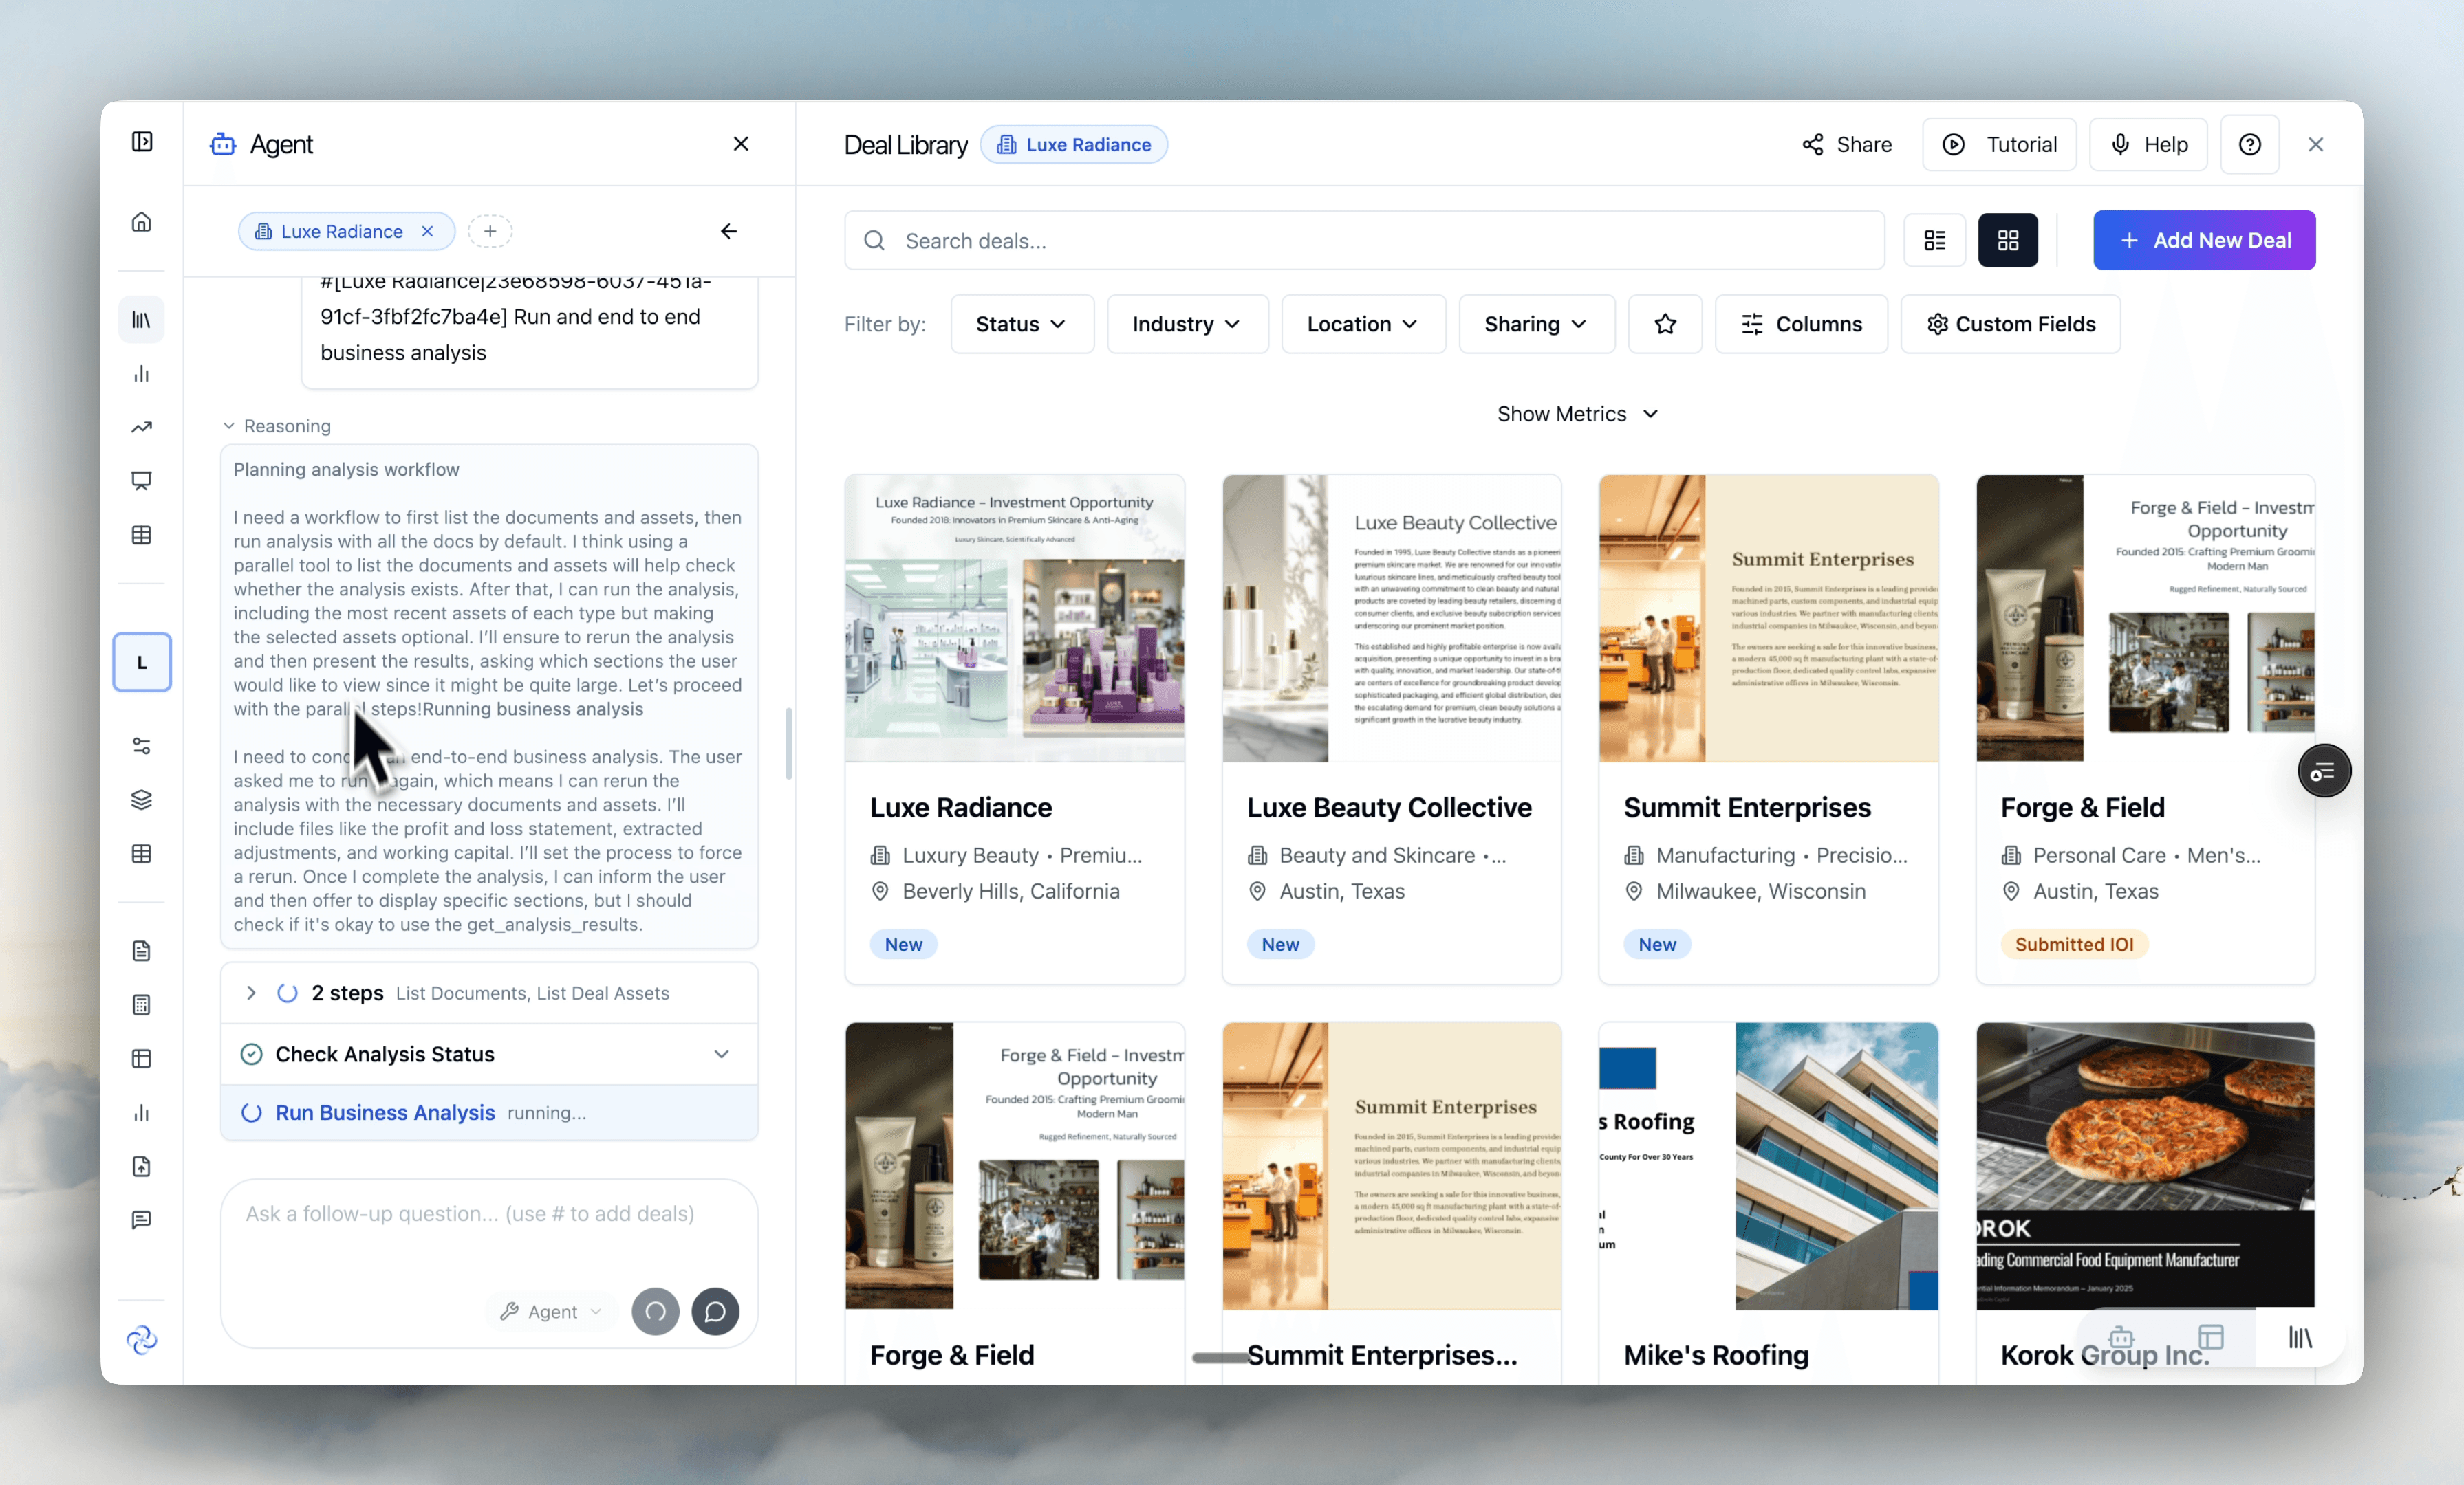
Task: Click the home icon in sidebar
Action: coord(142,222)
